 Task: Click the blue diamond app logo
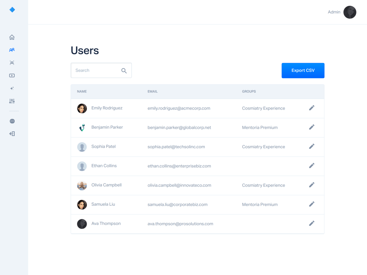[x=12, y=10]
